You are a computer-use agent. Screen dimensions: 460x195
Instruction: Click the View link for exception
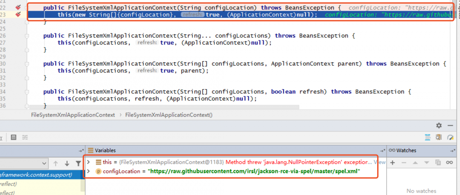coord(379,162)
